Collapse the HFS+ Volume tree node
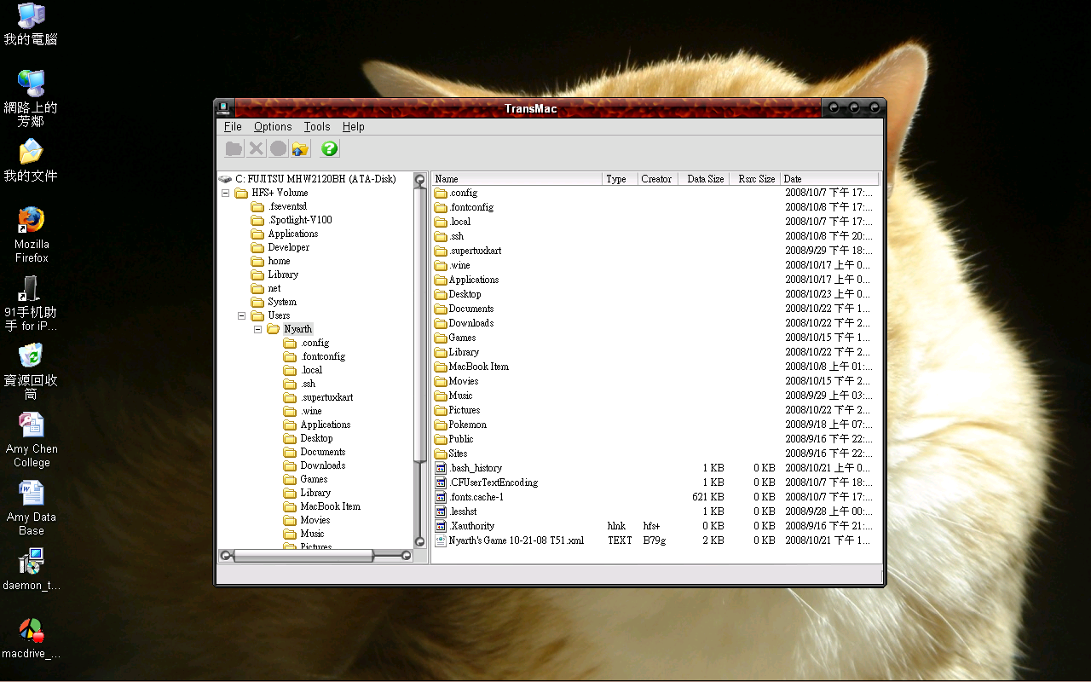This screenshot has height=682, width=1091. coord(225,193)
